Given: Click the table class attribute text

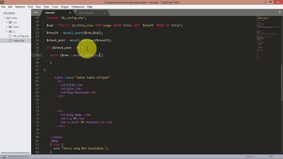Looking at the screenshot, I should [88, 78].
